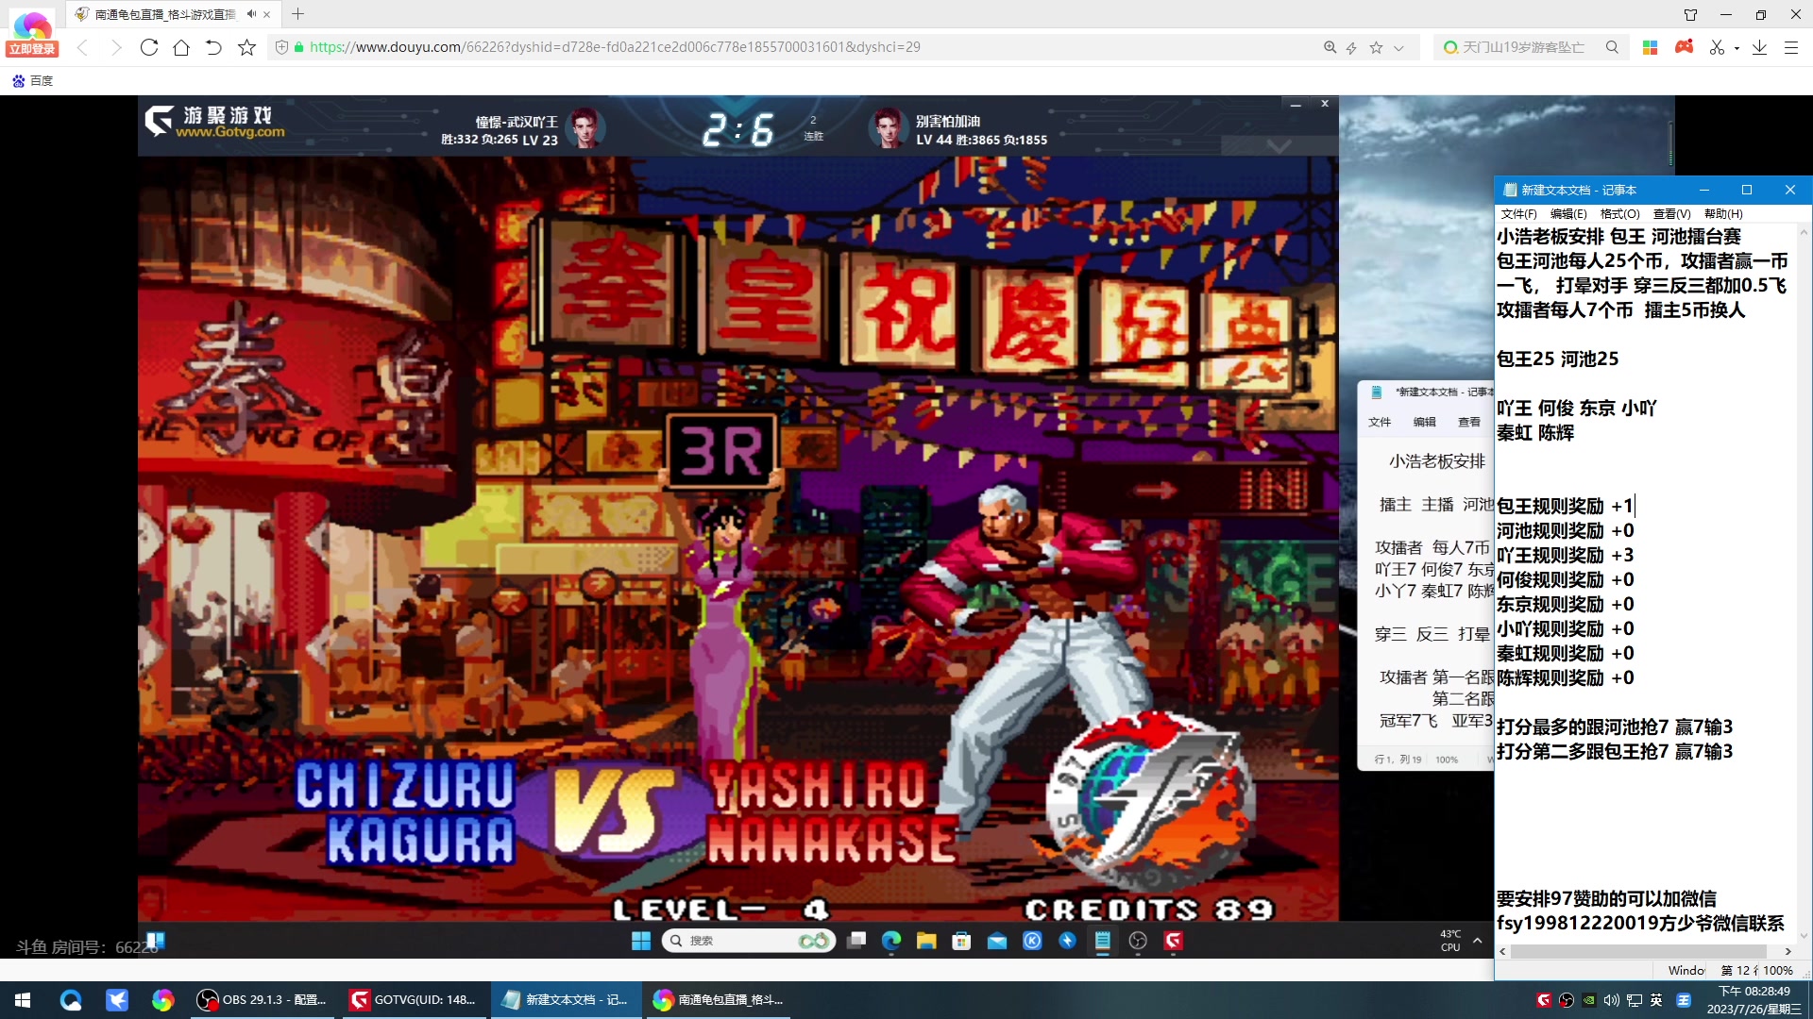This screenshot has height=1019, width=1813.
Task: Expand the screenshot tool dropdown arrow
Action: click(x=1737, y=48)
